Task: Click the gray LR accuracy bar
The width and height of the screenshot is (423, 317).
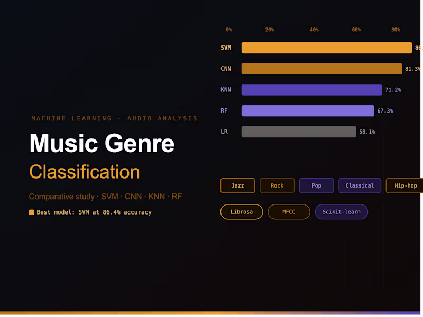Action: pyautogui.click(x=299, y=132)
